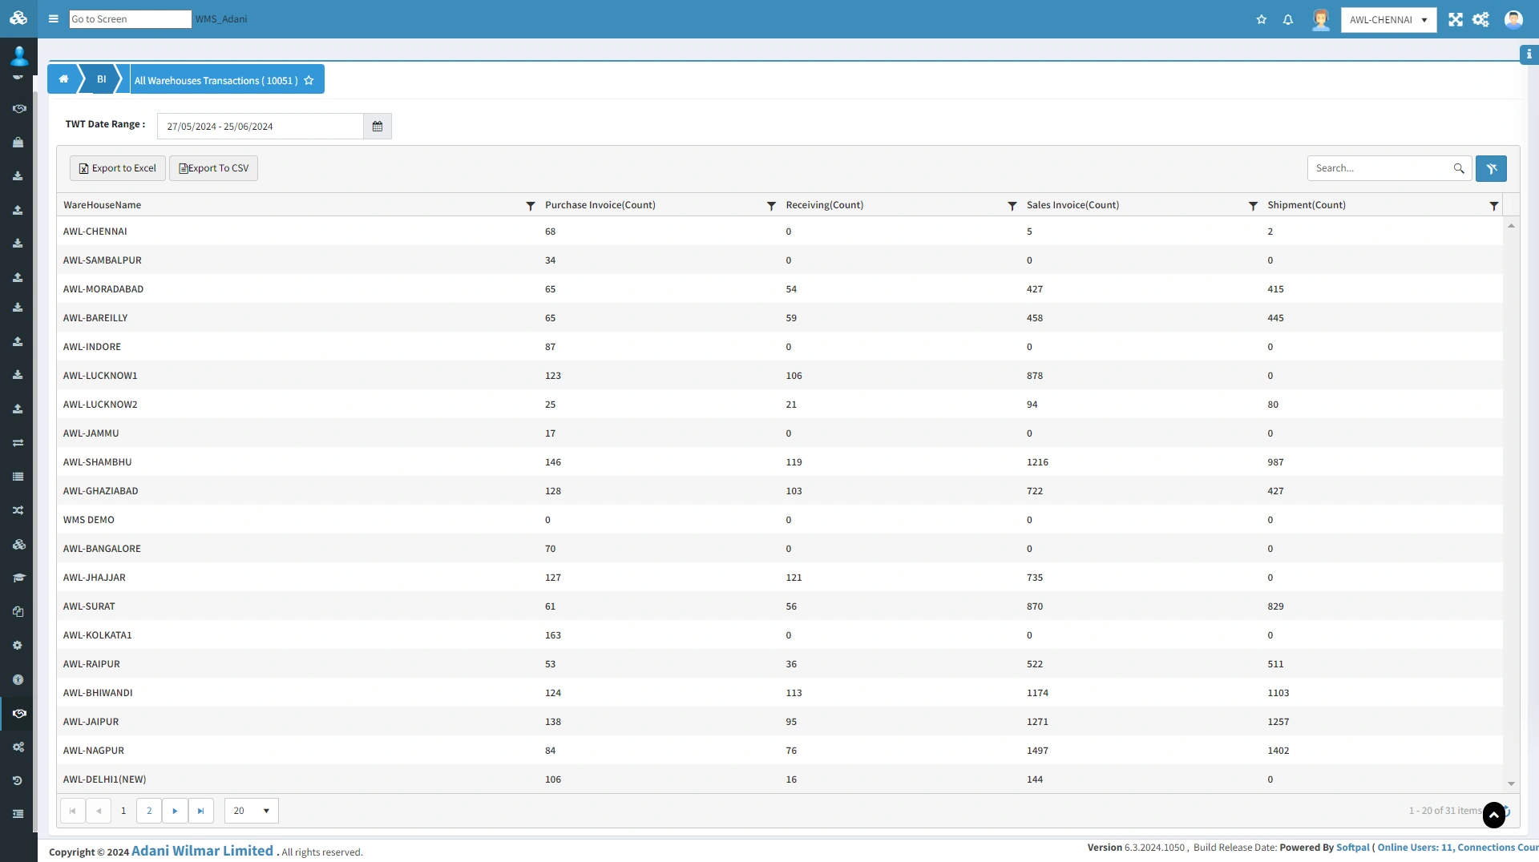This screenshot has width=1539, height=862.
Task: Click Export To CSV button
Action: [x=213, y=168]
